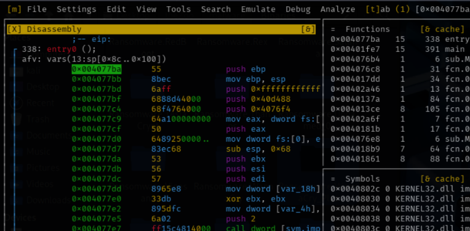
Task: Open the Search menu
Action: (x=216, y=9)
